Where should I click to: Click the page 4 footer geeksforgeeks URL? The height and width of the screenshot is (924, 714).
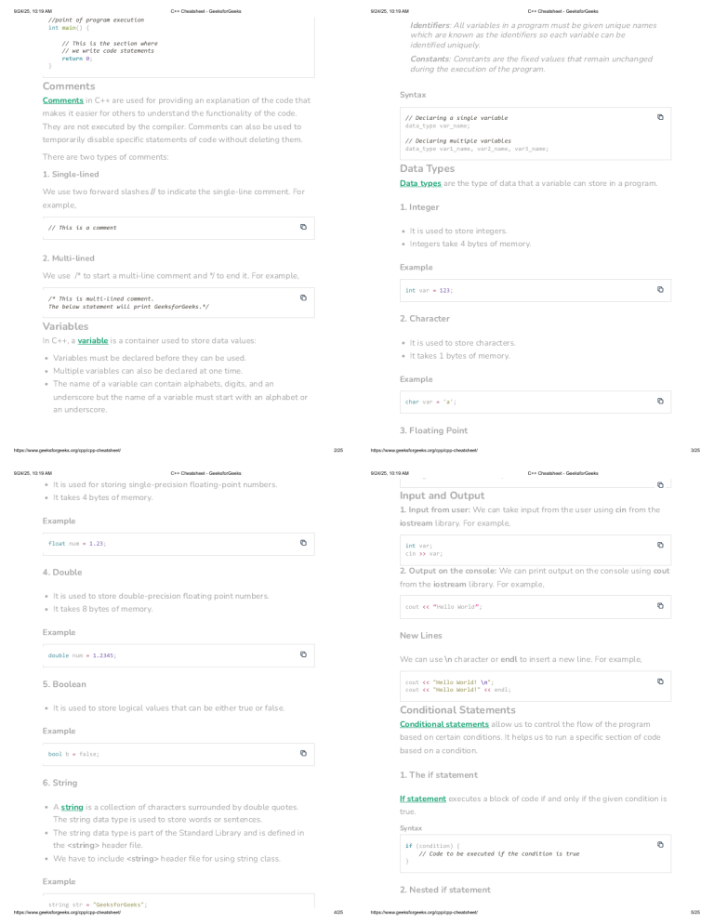click(x=67, y=912)
